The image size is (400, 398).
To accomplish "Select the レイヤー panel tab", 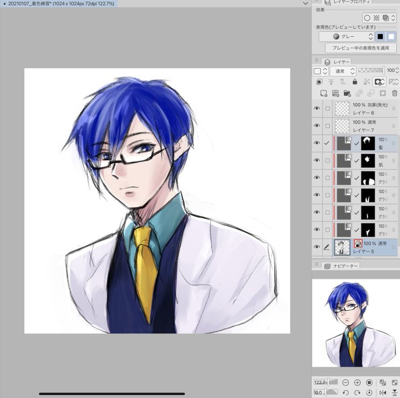I will (x=336, y=62).
